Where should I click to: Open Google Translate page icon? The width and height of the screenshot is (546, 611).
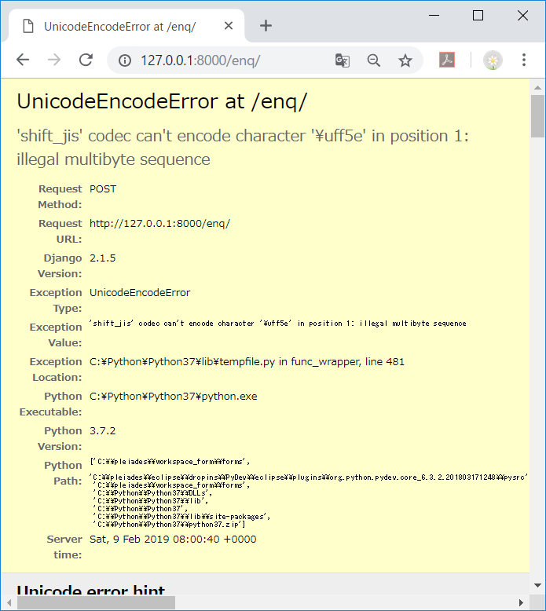click(x=343, y=60)
